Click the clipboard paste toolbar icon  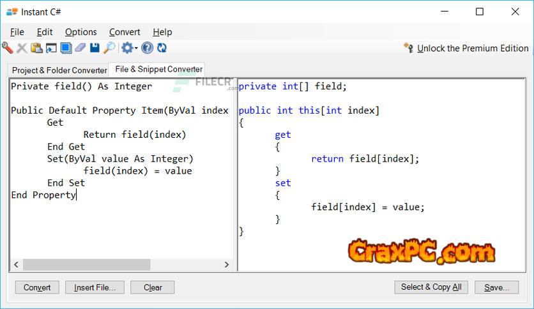pos(36,48)
